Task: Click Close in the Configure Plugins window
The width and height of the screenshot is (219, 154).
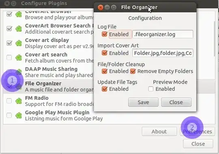Action: [198, 144]
